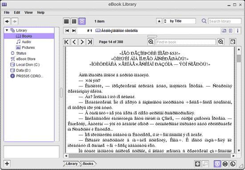Open the Help menu
The image size is (245, 170).
(x=41, y=12)
